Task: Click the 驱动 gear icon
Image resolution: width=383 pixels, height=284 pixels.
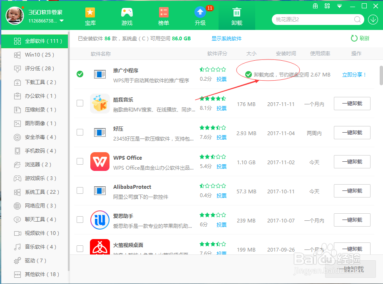Action: [x=17, y=261]
